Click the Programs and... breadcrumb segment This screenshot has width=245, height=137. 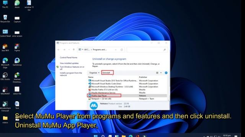tap(100, 50)
